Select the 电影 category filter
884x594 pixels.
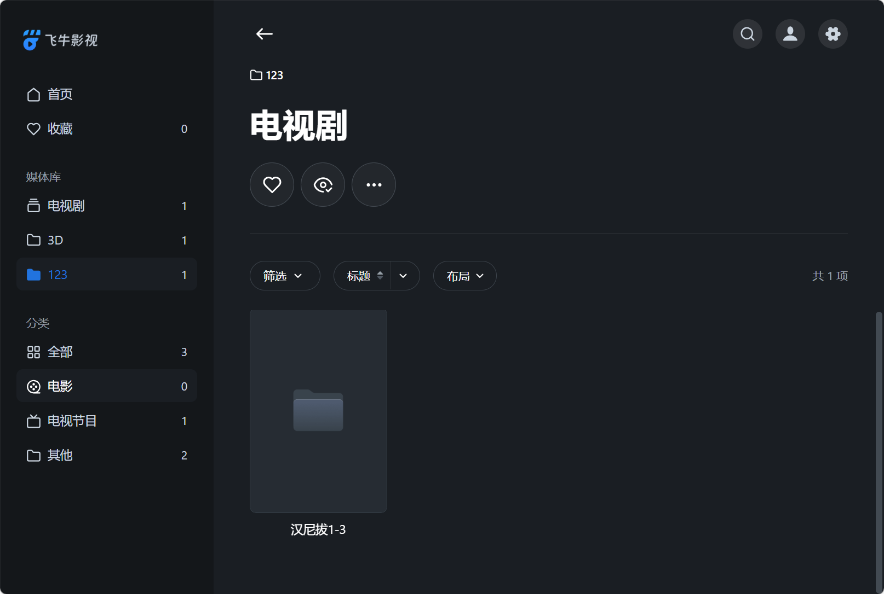pos(60,386)
